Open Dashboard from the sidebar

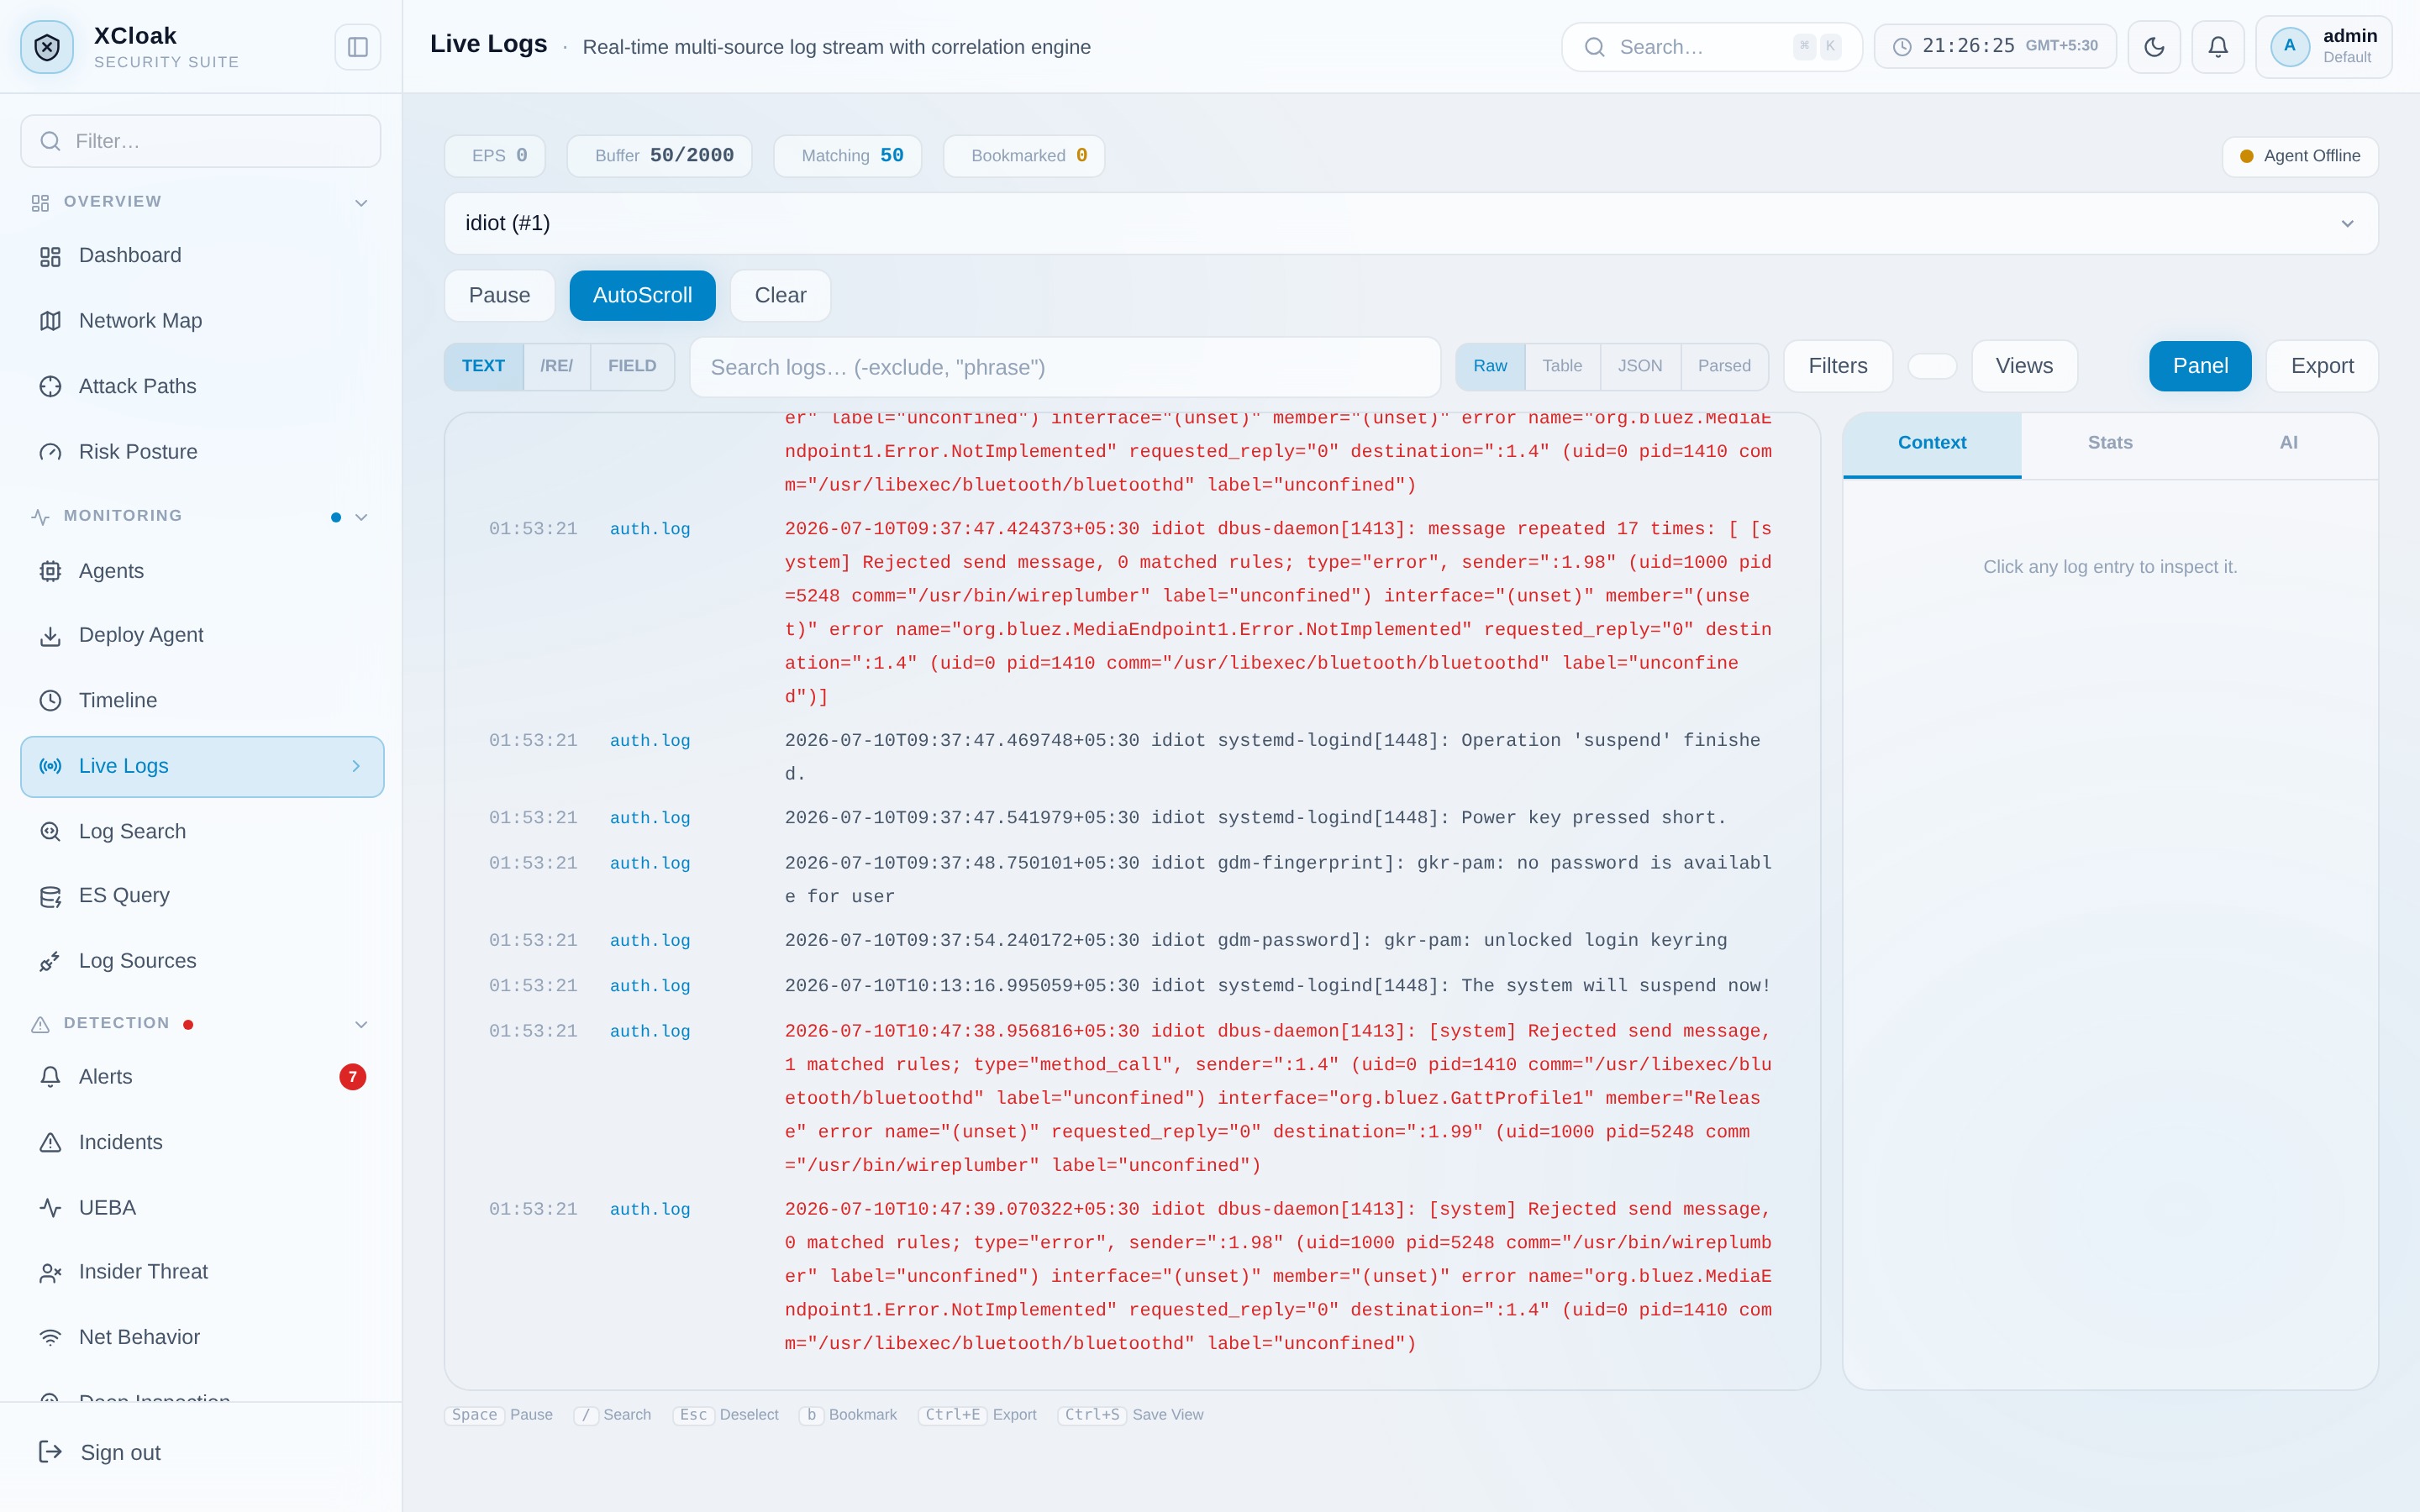[x=201, y=256]
